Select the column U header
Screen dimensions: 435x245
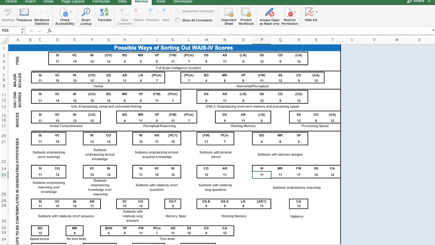click(352, 40)
